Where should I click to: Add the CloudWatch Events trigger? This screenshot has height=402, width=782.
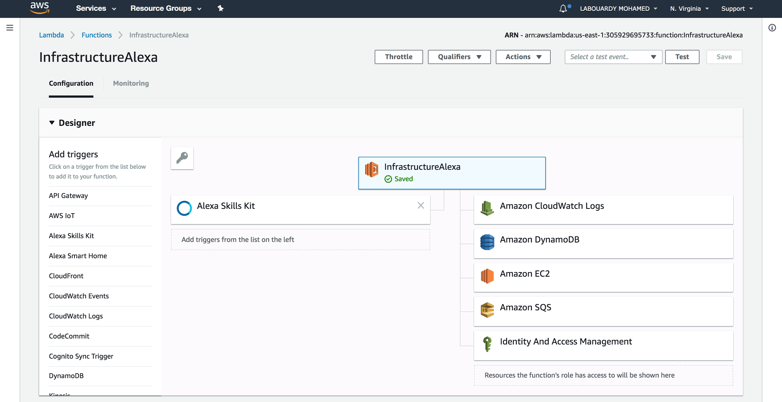79,296
